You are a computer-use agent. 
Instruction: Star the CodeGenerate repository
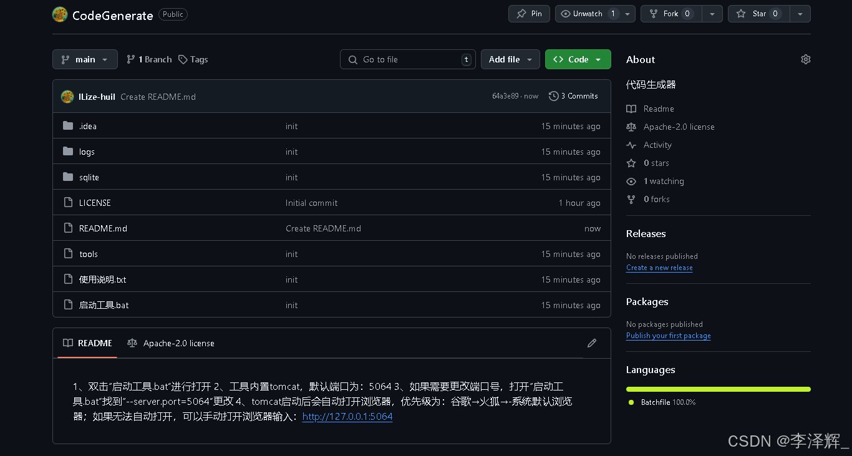[758, 13]
